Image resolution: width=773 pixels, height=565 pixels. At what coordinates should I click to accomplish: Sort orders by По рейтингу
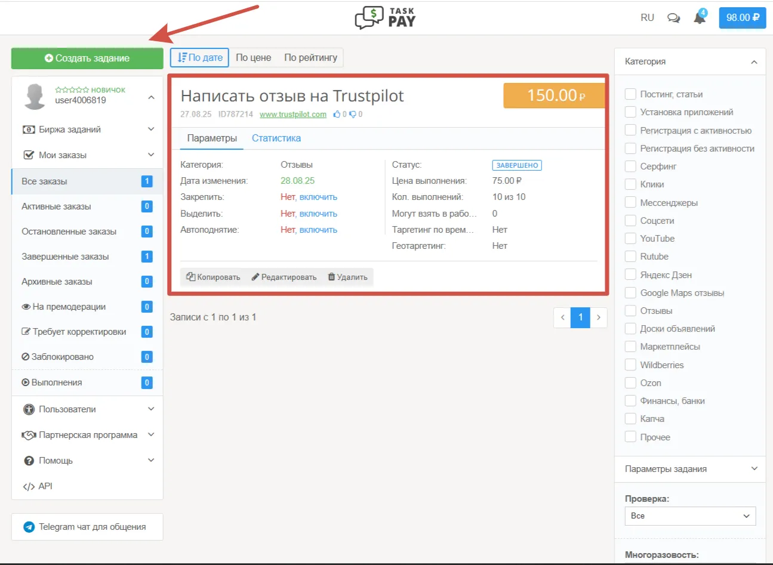(x=311, y=58)
